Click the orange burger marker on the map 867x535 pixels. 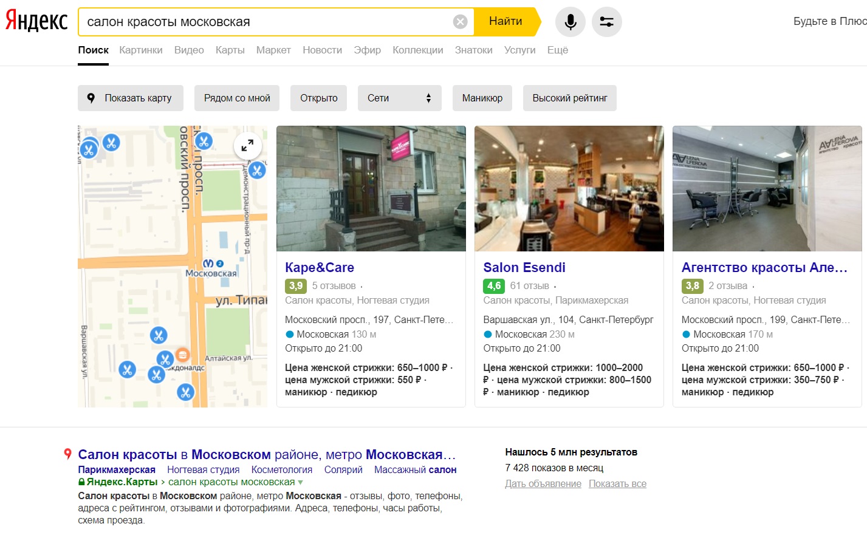coord(182,355)
